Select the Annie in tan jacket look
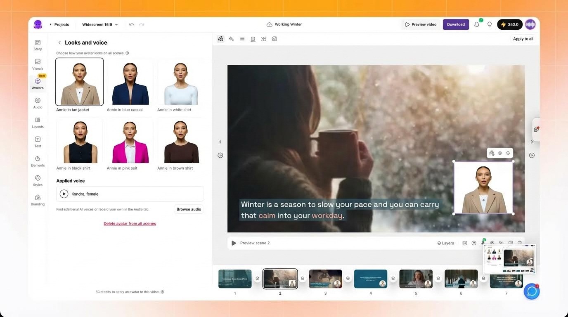Image resolution: width=568 pixels, height=317 pixels. coord(79,82)
